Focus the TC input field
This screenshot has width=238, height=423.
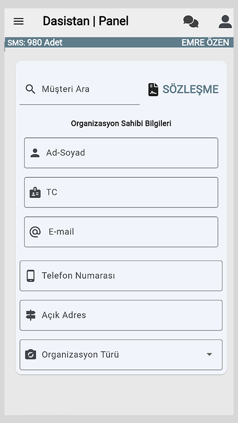point(121,193)
